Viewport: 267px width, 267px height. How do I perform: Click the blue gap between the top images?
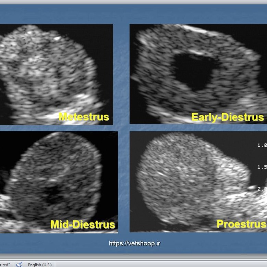pyautogui.click(x=121, y=74)
